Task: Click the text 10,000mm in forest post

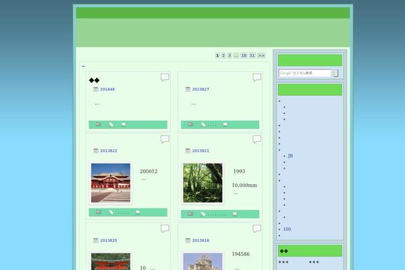Action: (x=244, y=185)
